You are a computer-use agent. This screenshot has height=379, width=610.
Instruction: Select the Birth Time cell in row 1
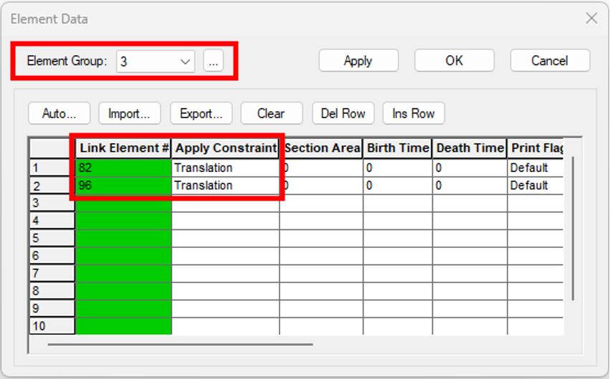tap(398, 168)
